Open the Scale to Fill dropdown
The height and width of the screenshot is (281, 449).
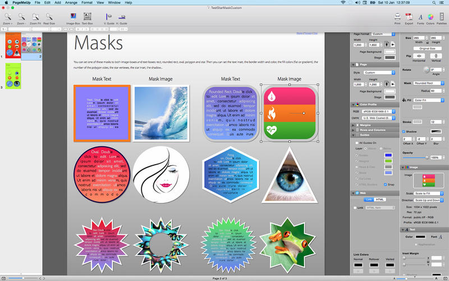(x=429, y=193)
